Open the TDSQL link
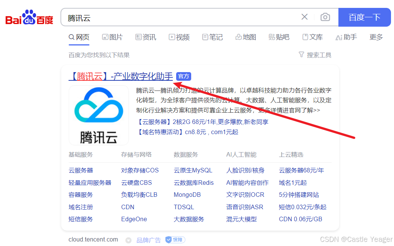This screenshot has width=394, height=246. pyautogui.click(x=184, y=207)
